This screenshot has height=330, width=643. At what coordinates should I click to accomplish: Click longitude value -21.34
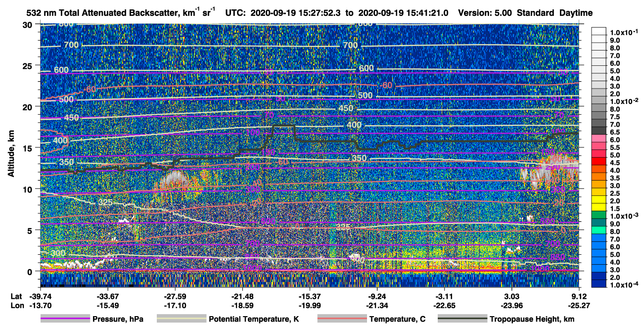click(x=377, y=305)
